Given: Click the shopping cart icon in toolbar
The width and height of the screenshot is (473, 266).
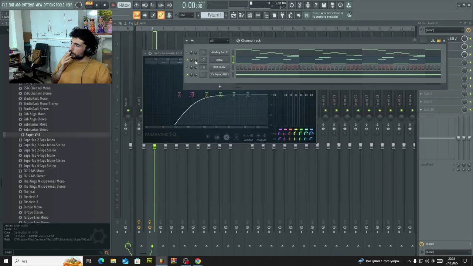Looking at the screenshot, I should point(306,15).
